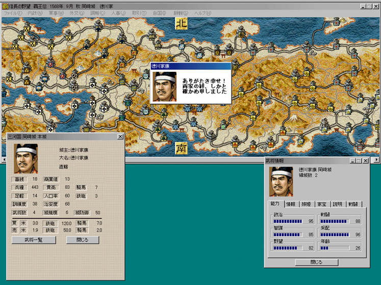The image size is (381, 285).
Task: Click 閉じる in the 岡崎城 castle window
Action: click(x=83, y=240)
